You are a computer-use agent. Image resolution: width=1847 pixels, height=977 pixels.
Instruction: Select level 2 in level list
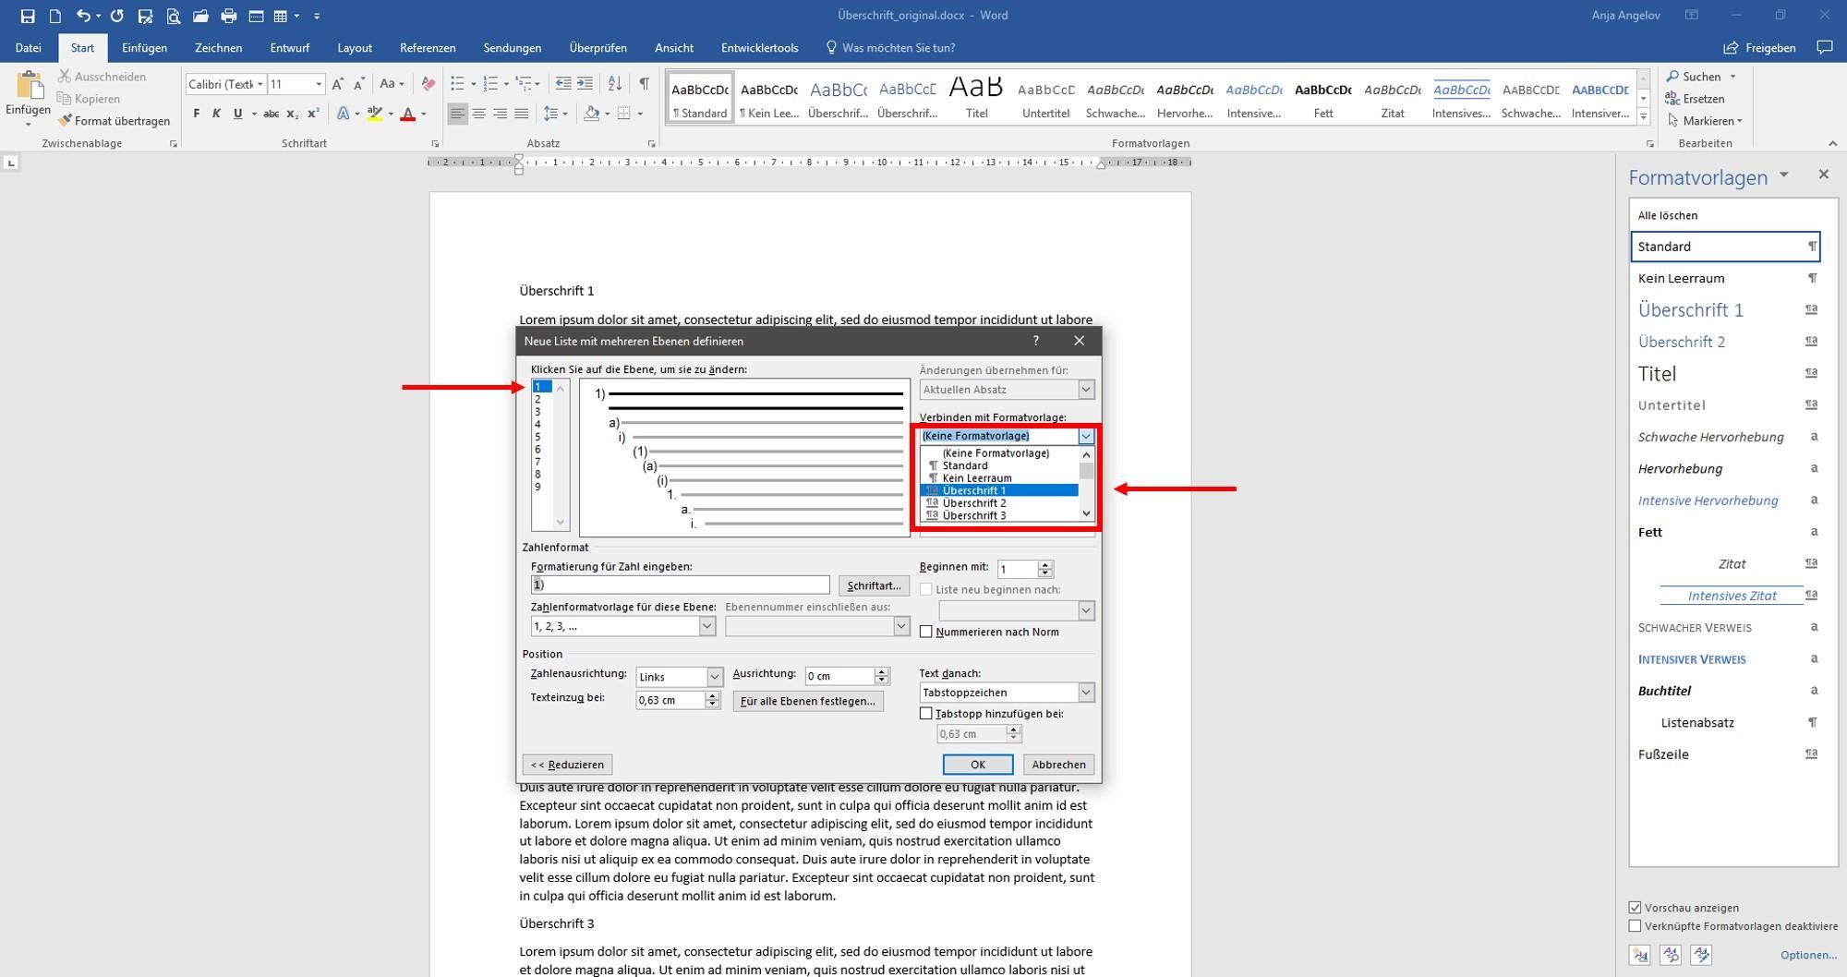click(537, 399)
